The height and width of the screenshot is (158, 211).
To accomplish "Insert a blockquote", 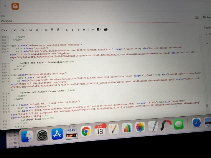I will [x=84, y=29].
